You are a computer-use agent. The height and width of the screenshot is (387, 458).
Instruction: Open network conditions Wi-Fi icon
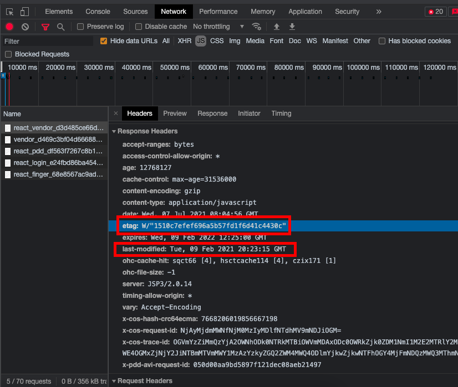click(x=256, y=27)
